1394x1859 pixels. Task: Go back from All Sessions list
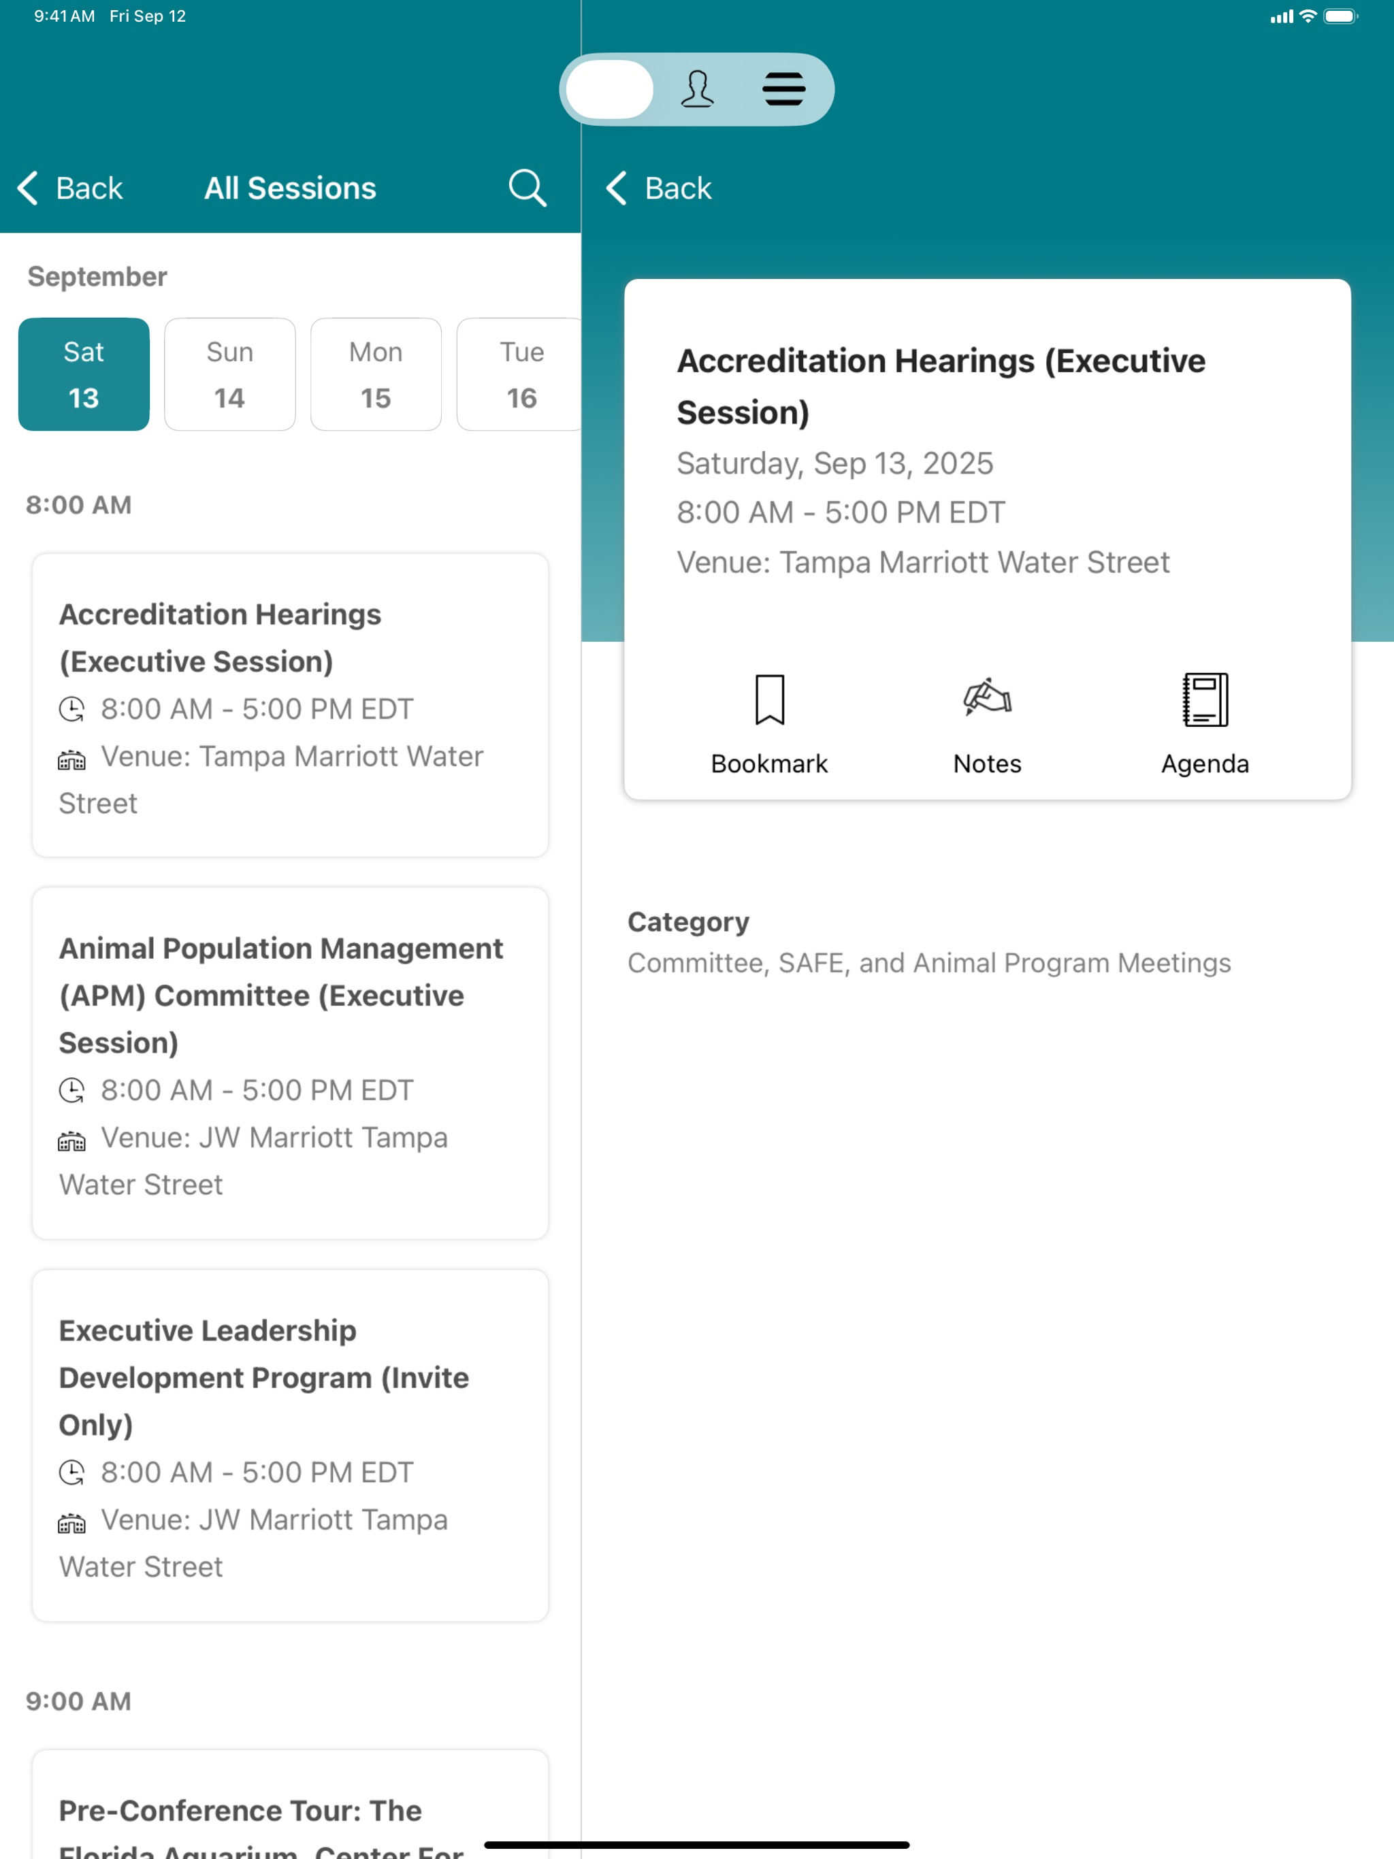pyautogui.click(x=70, y=188)
